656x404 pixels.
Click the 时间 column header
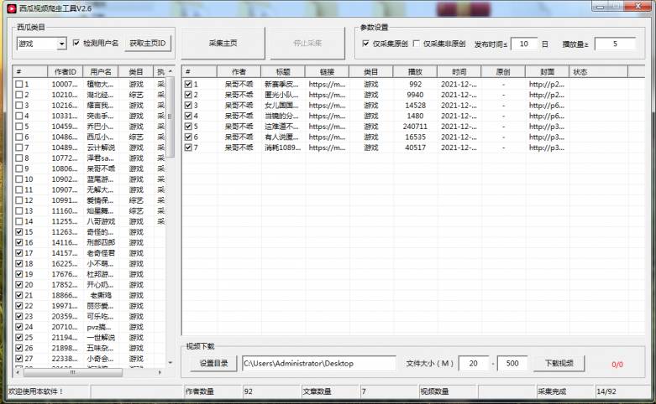point(459,72)
